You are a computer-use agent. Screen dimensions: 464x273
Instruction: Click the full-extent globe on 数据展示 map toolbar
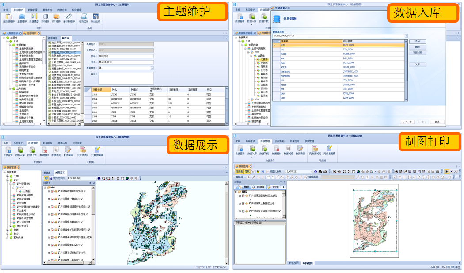click(x=127, y=178)
